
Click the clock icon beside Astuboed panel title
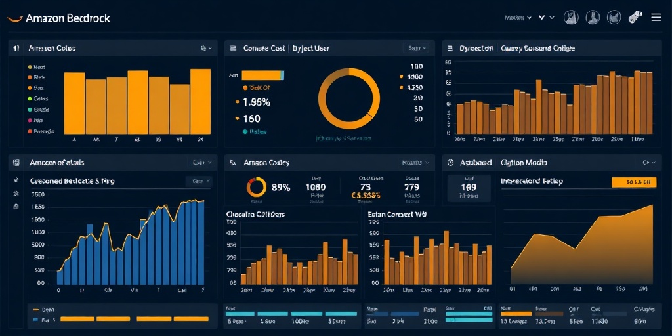tap(450, 163)
